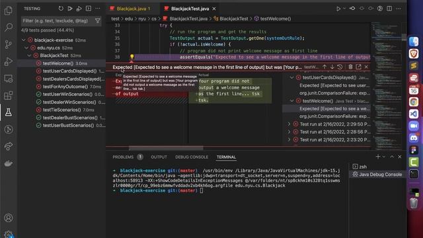Click BlackjackTest.java in breadcrumbs
Viewport: 423px width, 238px height.
[x=188, y=19]
